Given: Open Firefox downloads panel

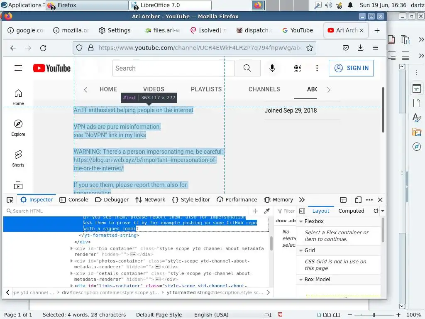Looking at the screenshot, I should tap(361, 48).
